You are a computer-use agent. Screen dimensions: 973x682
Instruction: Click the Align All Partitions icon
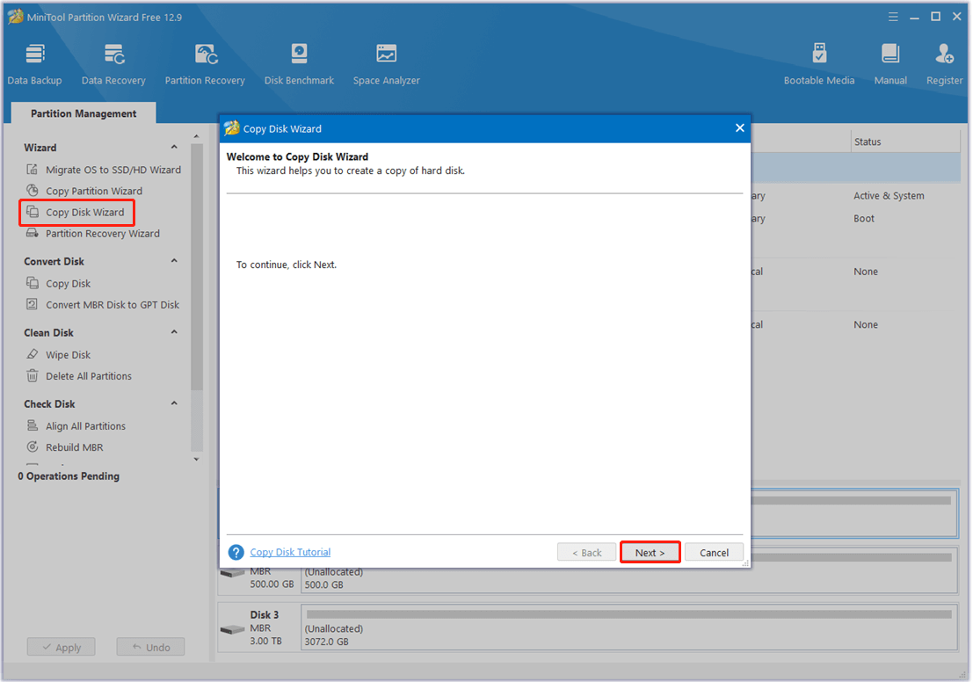[33, 425]
